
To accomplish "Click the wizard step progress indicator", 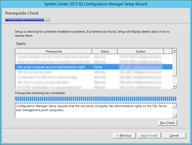I will pyautogui.click(x=28, y=20).
